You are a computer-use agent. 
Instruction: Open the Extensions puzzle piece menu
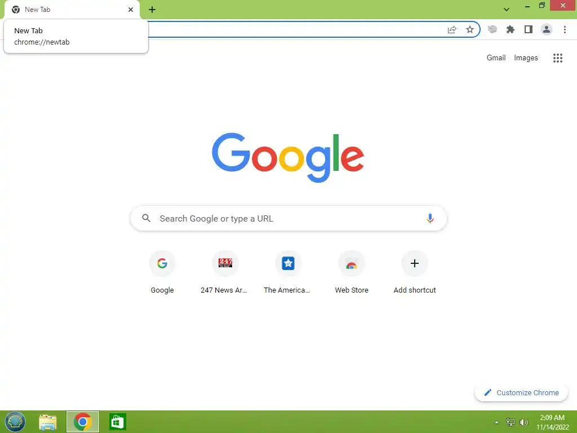[511, 29]
